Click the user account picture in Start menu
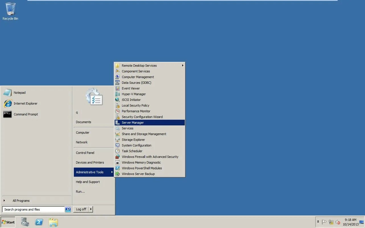 tap(94, 96)
